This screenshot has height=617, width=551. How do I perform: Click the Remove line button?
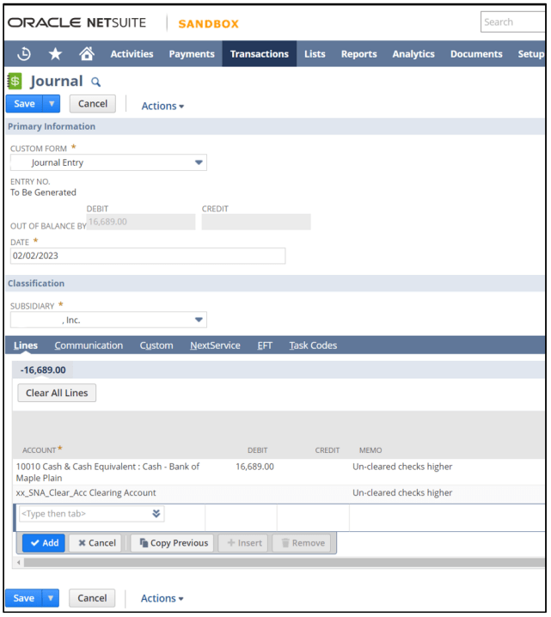click(303, 543)
